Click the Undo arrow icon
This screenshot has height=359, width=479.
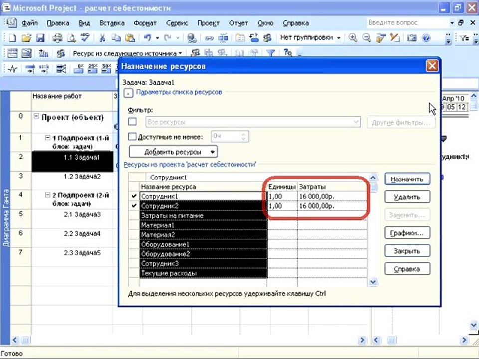click(148, 38)
